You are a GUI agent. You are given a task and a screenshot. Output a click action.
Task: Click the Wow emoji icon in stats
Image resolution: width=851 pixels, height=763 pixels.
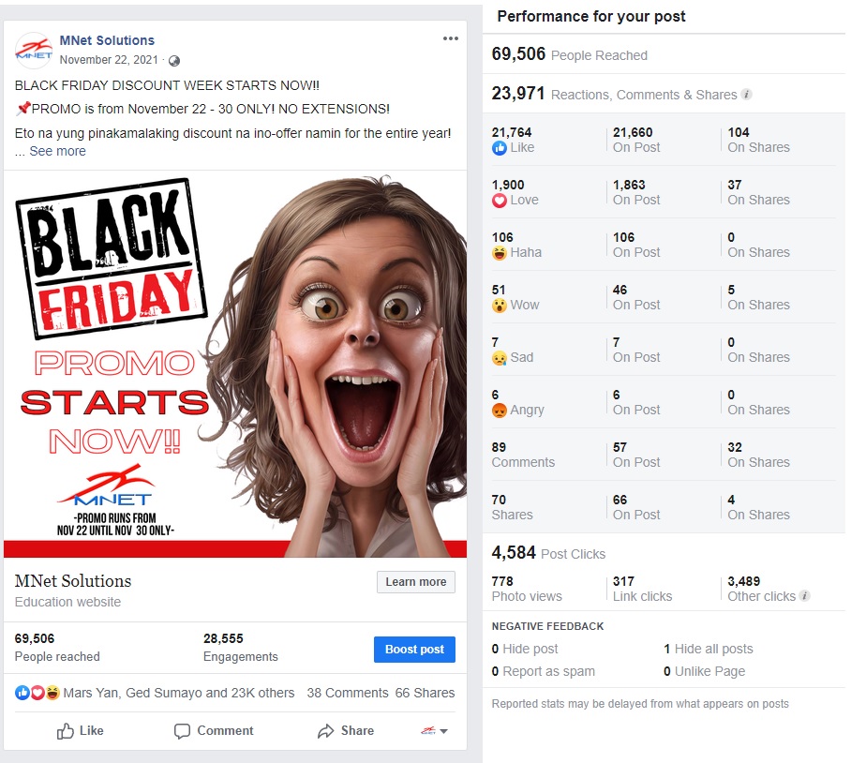500,305
